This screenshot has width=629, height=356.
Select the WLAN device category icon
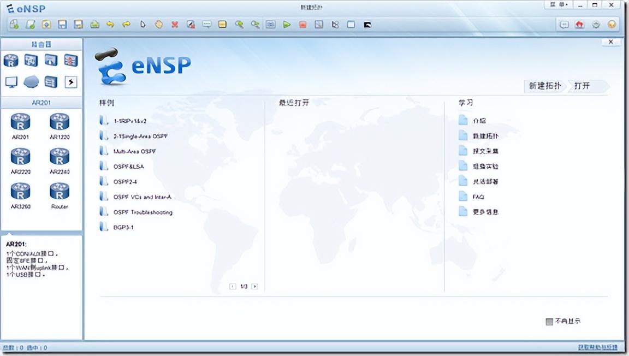pos(51,61)
